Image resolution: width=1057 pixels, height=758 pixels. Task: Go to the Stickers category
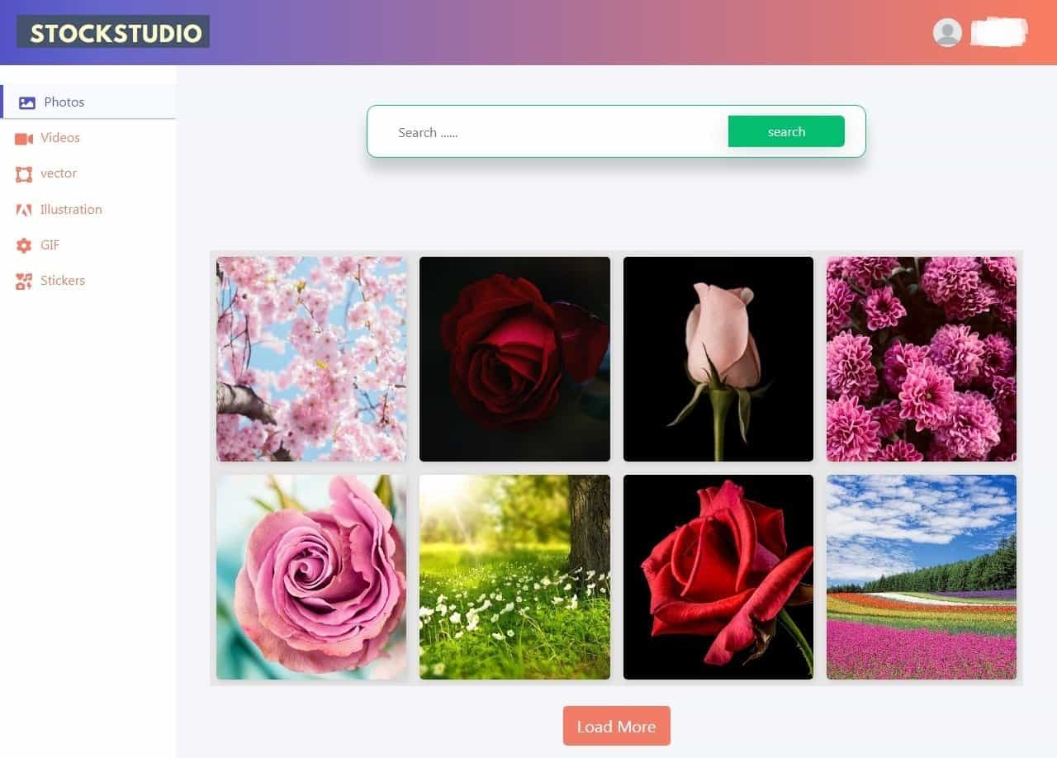click(63, 281)
